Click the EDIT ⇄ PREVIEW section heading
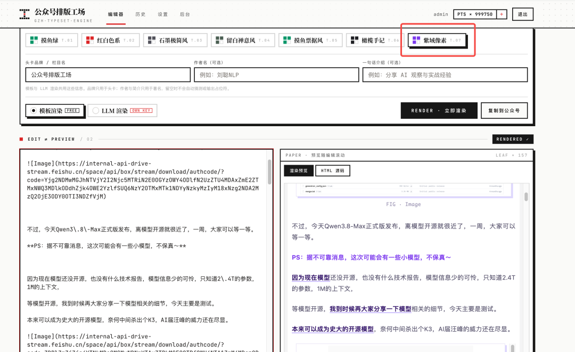Screen dimensions: 575x352 coord(51,139)
